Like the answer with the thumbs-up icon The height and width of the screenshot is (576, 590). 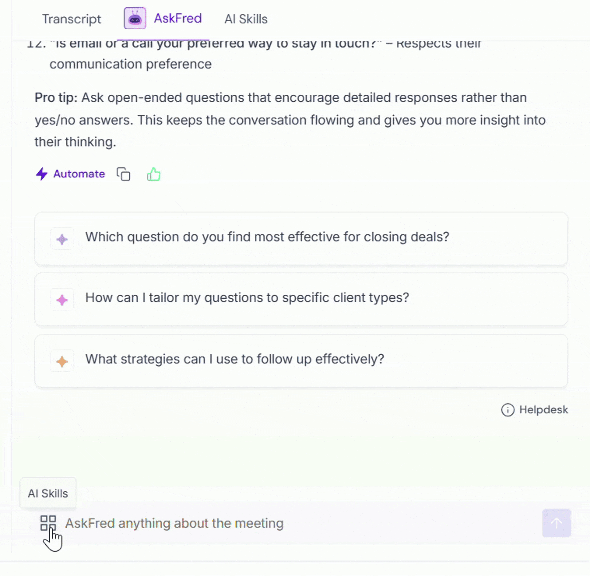(x=154, y=174)
